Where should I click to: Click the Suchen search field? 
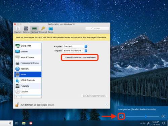click(x=97, y=29)
